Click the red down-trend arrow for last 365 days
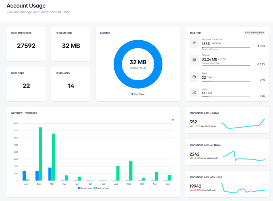 pos(191,190)
